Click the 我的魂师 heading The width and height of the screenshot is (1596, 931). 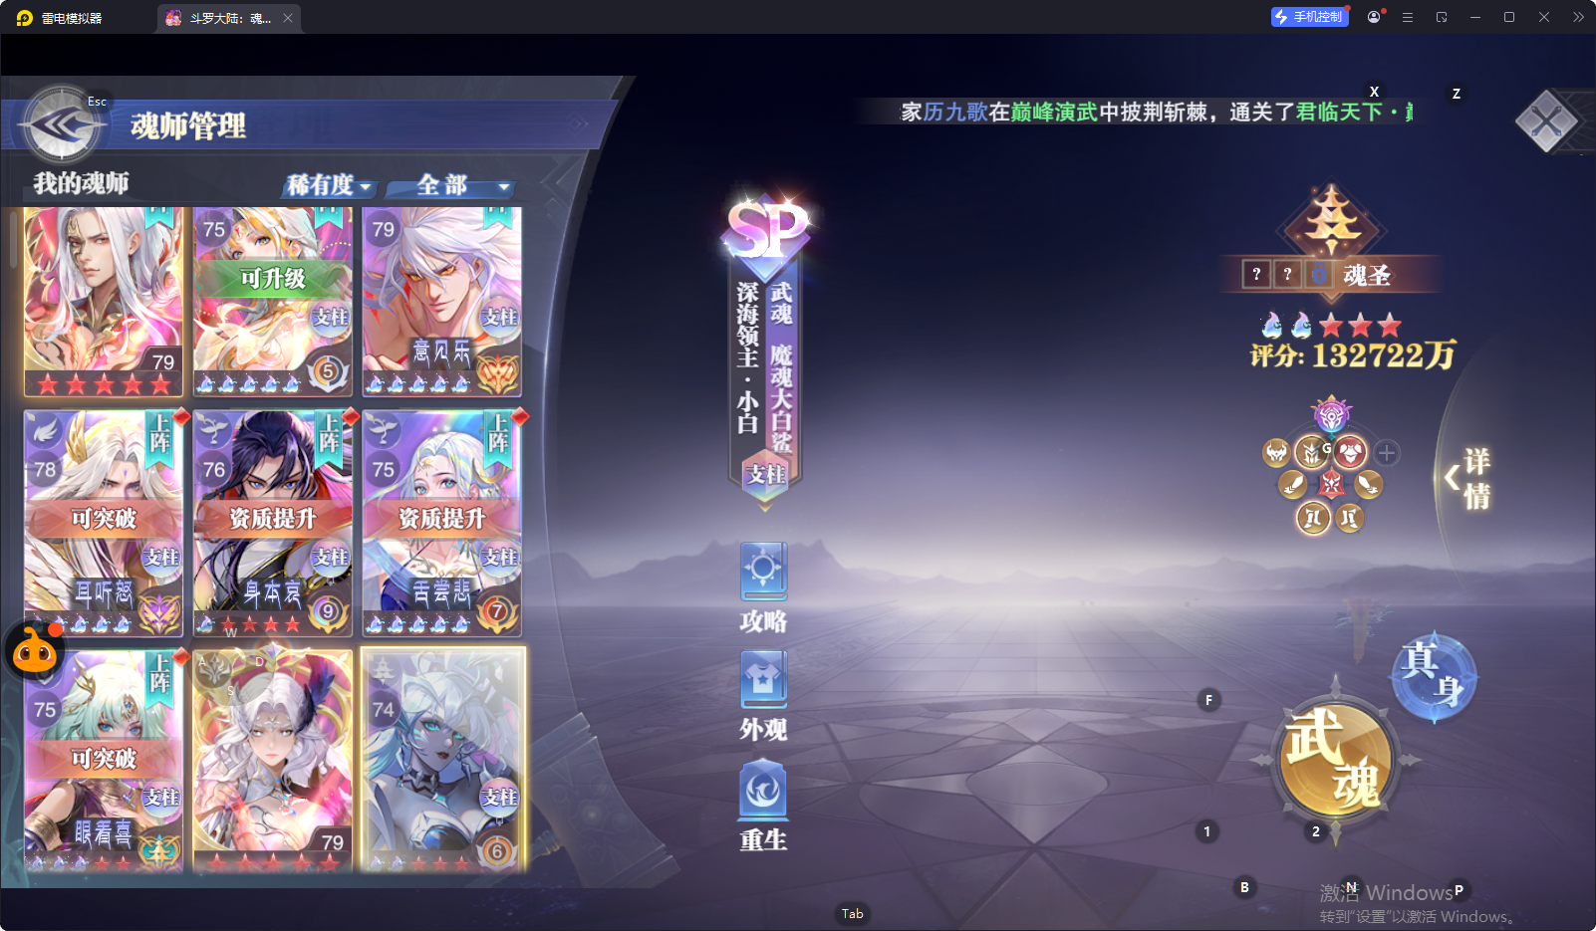coord(81,183)
